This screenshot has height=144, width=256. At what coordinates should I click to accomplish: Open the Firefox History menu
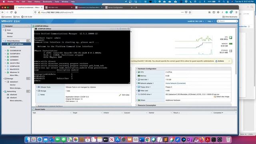(x=37, y=2)
